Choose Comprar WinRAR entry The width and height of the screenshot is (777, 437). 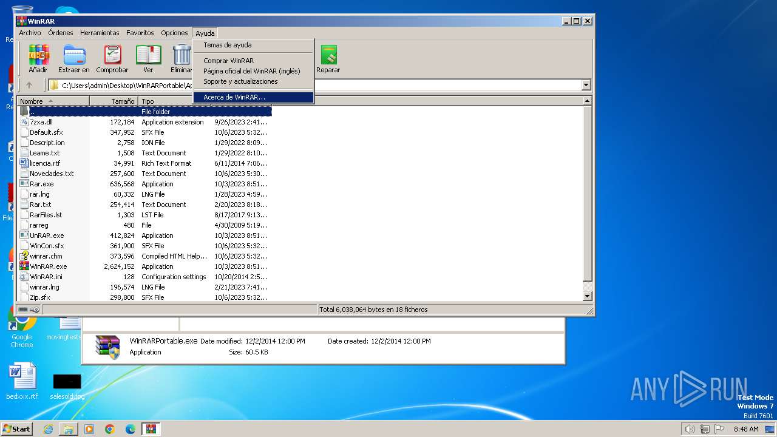tap(253, 61)
